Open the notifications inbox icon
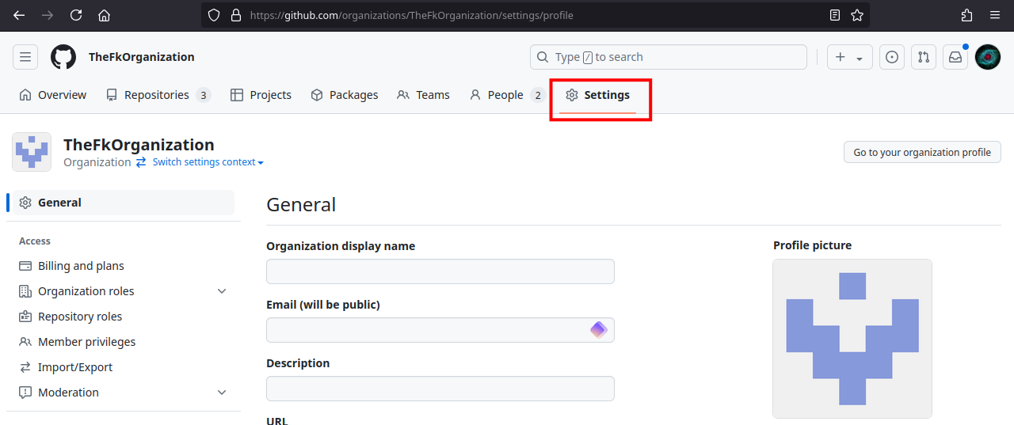The width and height of the screenshot is (1014, 425). pyautogui.click(x=955, y=57)
